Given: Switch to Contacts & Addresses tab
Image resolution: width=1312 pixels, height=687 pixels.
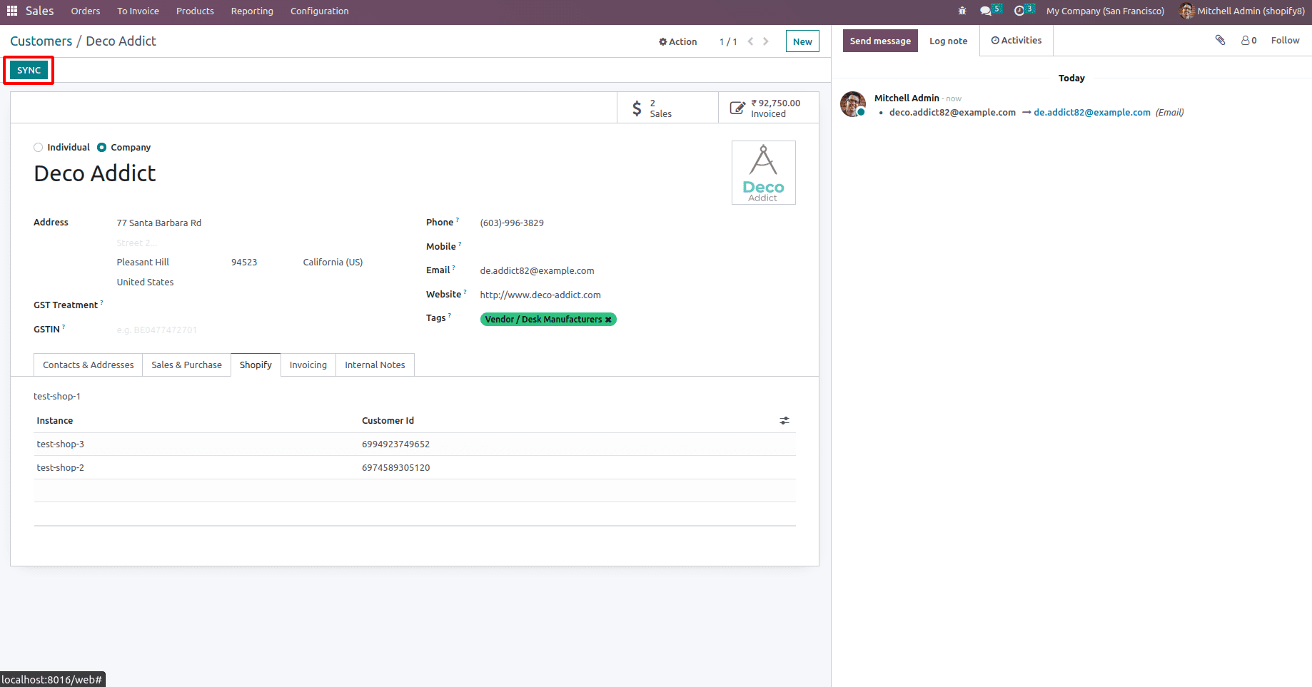Looking at the screenshot, I should click(x=88, y=365).
